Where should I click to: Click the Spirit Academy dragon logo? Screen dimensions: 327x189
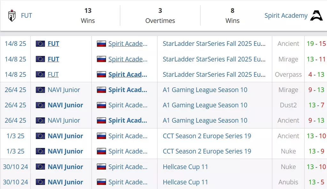point(316,15)
